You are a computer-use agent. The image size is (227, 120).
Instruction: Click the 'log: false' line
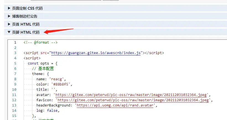coord(48,110)
